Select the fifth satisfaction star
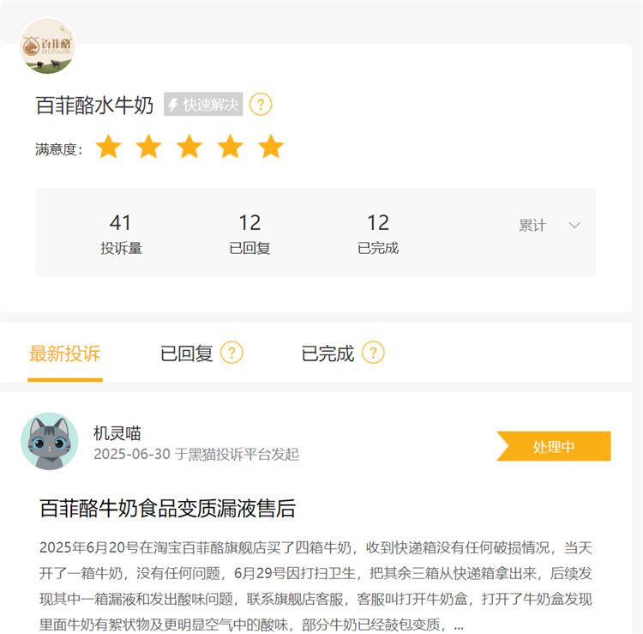 click(271, 147)
